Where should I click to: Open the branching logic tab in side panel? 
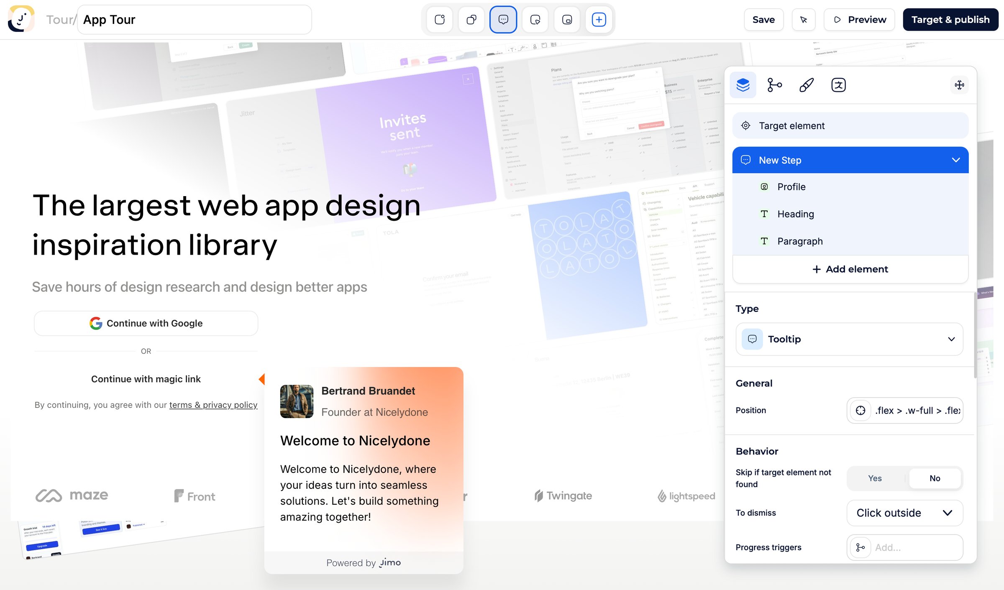click(775, 85)
